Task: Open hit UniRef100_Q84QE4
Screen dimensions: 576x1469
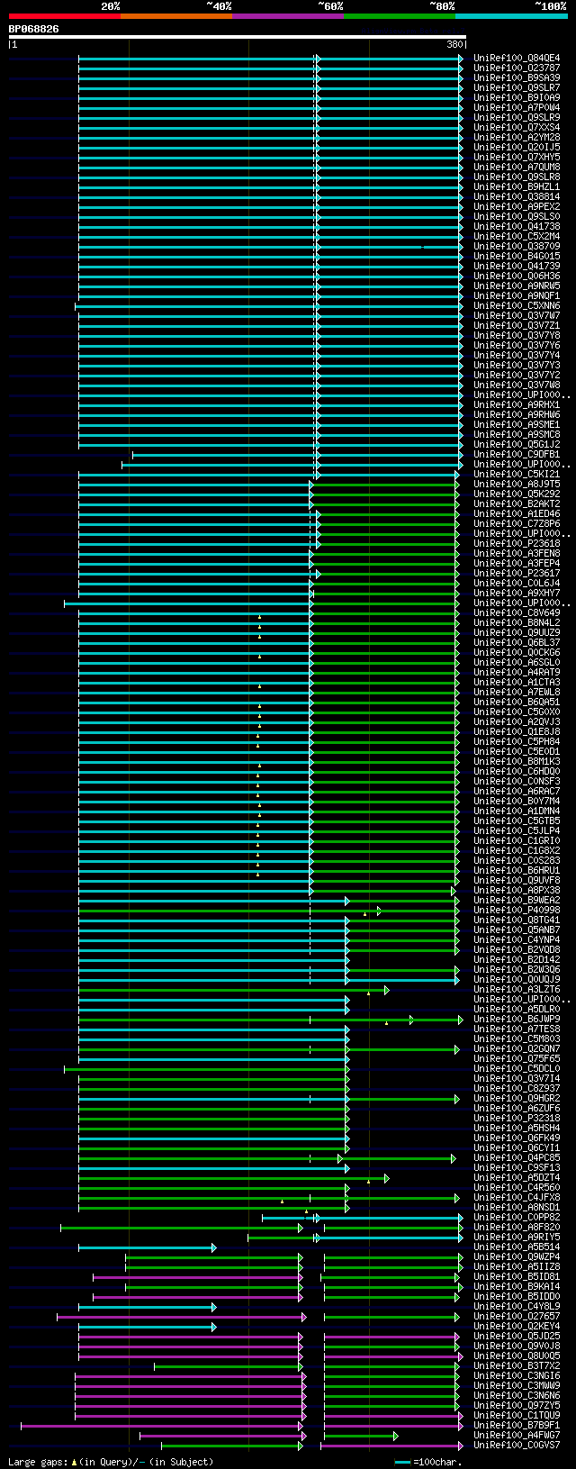Action: [517, 59]
